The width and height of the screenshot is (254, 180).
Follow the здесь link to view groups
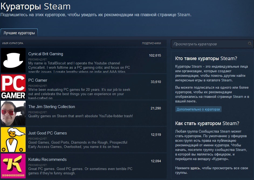pos(195,168)
